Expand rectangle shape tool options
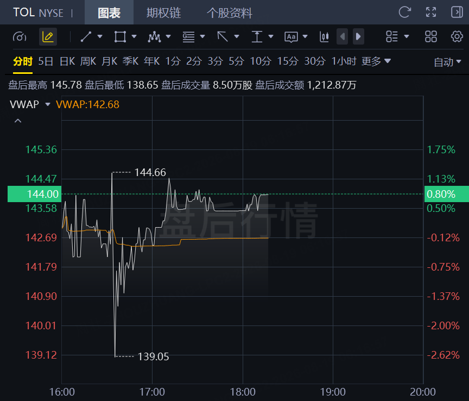Screen dimensions: 469x401 tap(134, 36)
